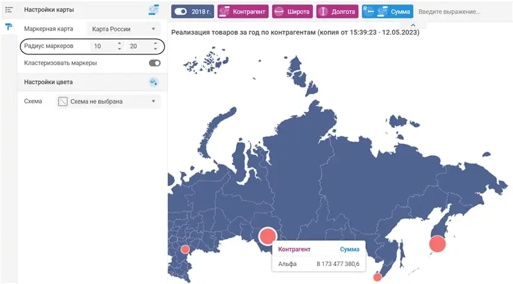Decrease the minimum marker radius
Screen dimensions: 513x284
pos(119,49)
